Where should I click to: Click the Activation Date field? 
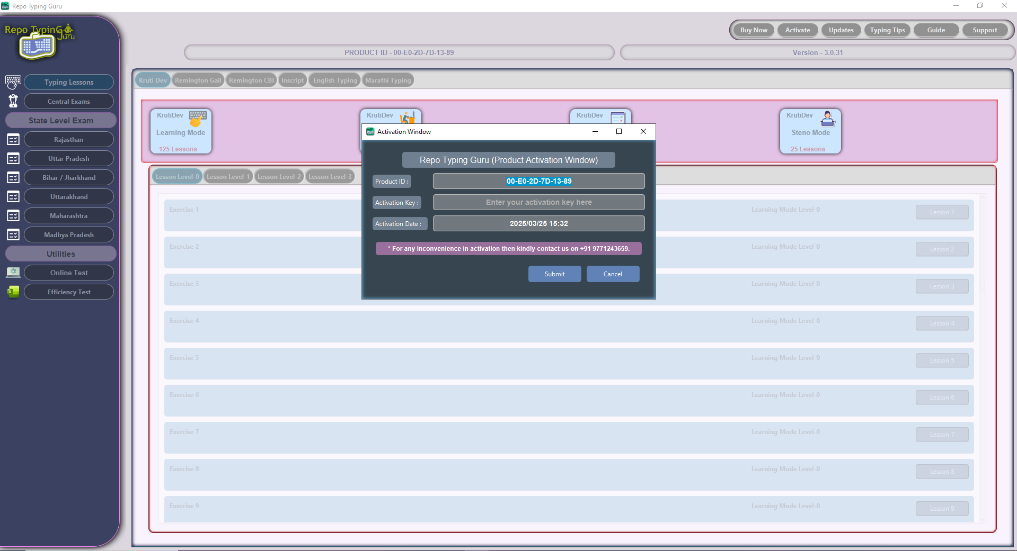538,223
